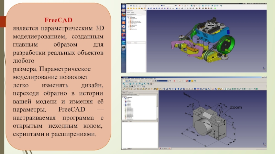Toggle the last green snap working-plane icon
Screen dimensions: 275x154
(257, 89)
